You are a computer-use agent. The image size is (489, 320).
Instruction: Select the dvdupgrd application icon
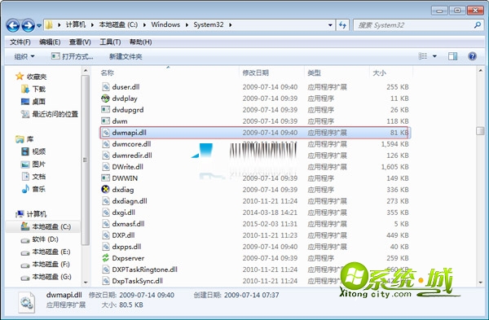pyautogui.click(x=106, y=110)
